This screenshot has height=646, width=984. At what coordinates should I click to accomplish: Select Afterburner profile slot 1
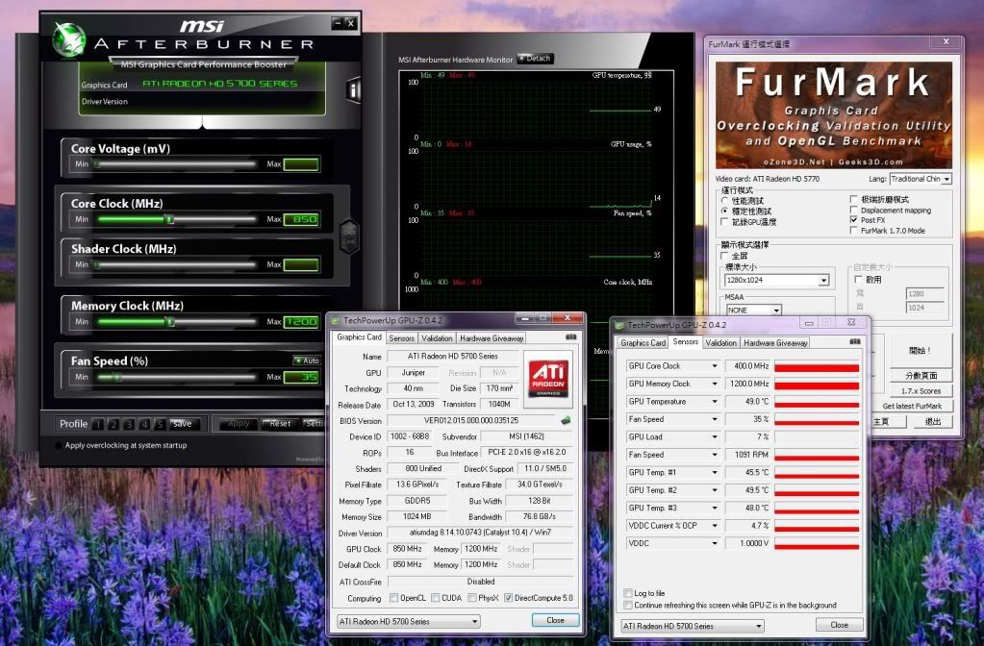[x=98, y=425]
